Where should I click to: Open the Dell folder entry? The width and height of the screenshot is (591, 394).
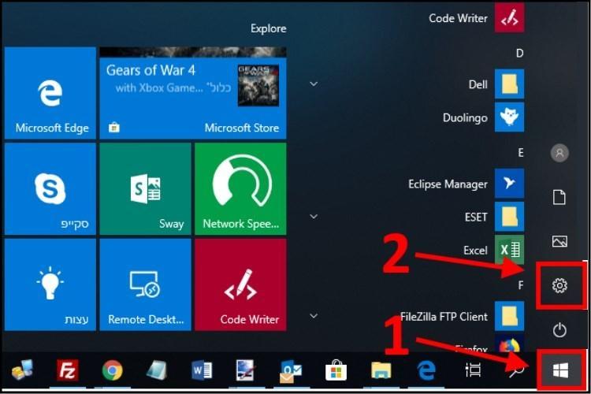(x=496, y=84)
